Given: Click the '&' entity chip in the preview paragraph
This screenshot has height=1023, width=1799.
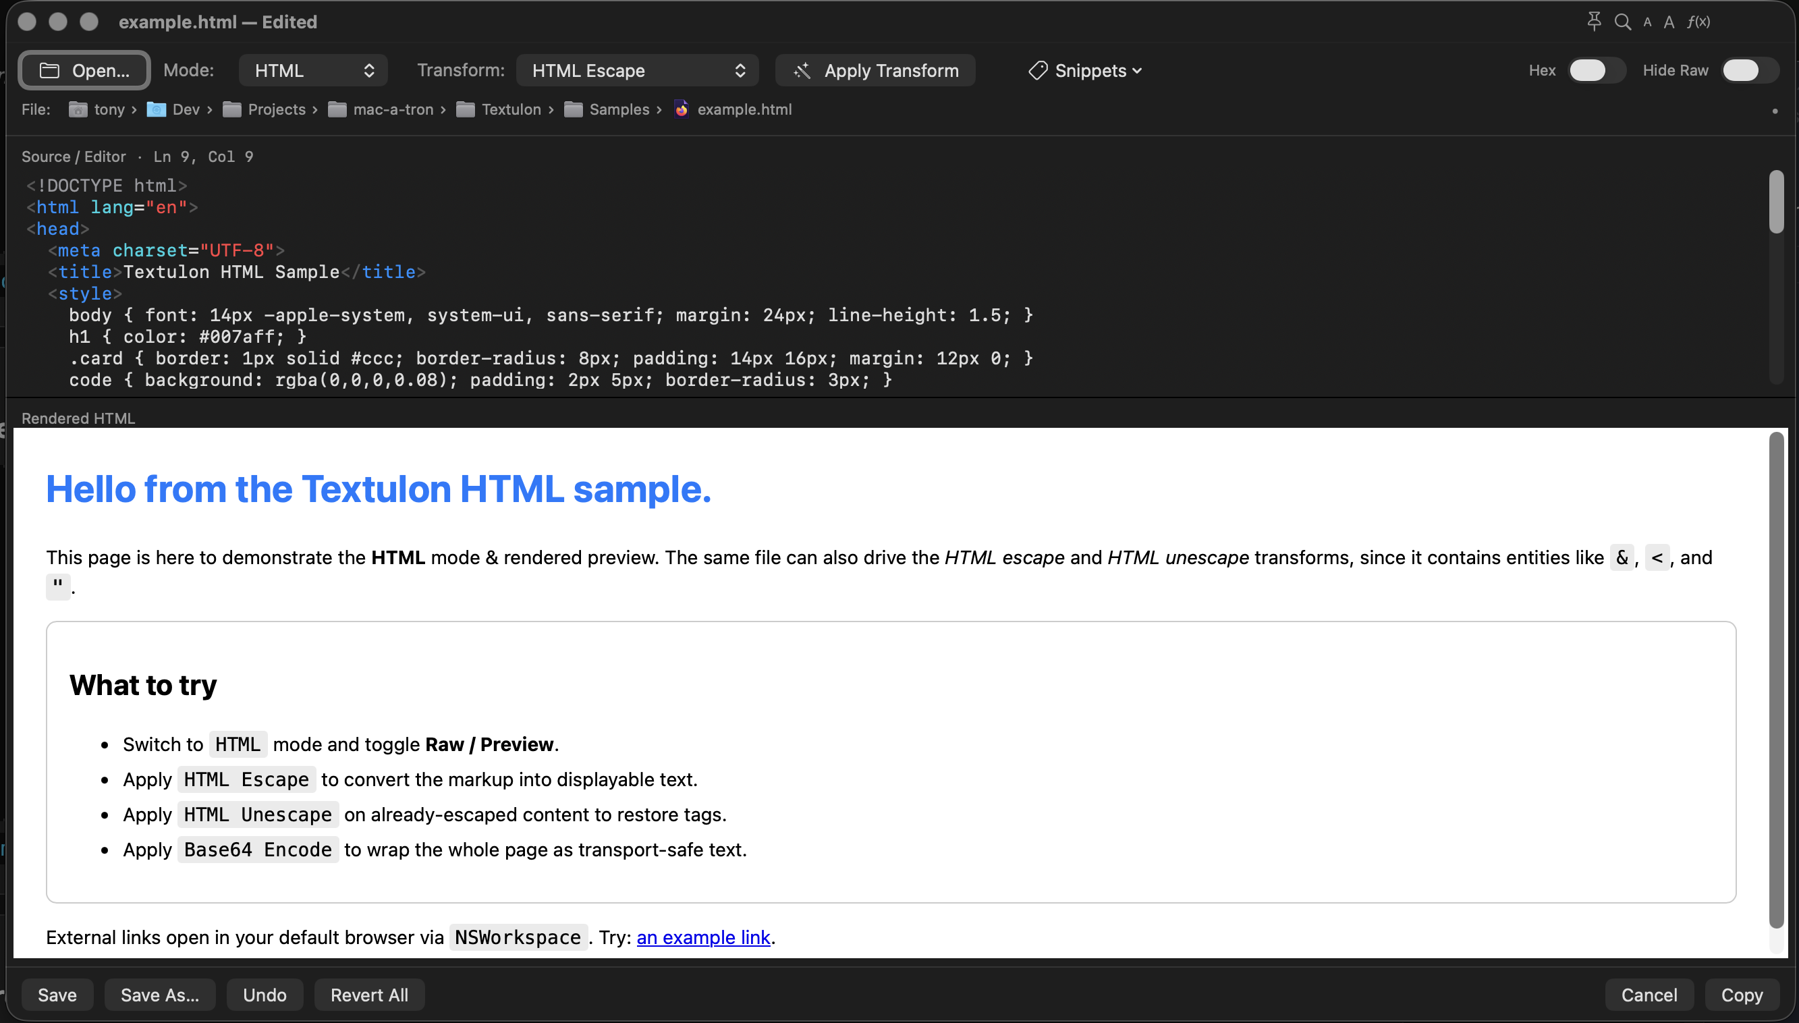Looking at the screenshot, I should pyautogui.click(x=1622, y=558).
